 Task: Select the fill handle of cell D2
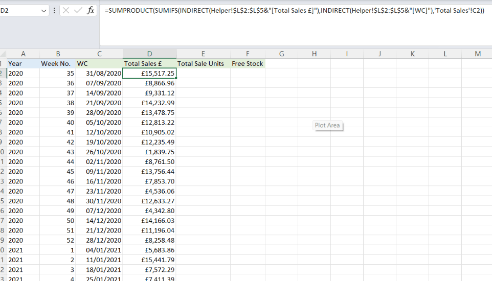[x=176, y=78]
